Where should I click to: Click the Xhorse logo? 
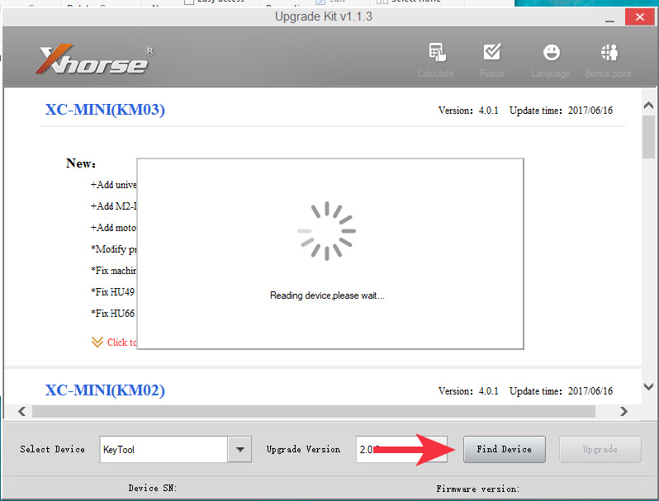95,59
